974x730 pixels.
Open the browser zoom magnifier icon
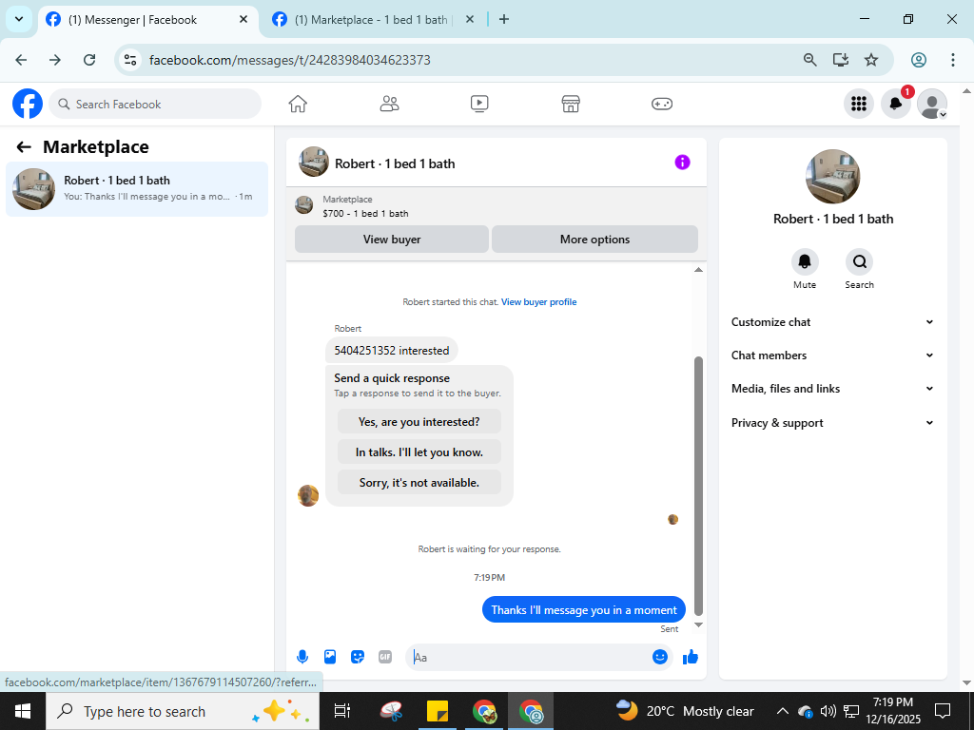tap(810, 60)
